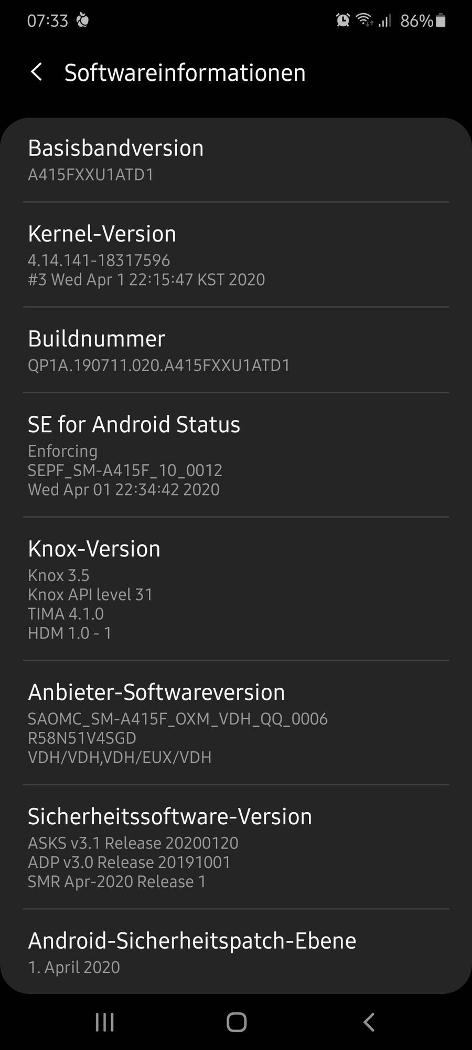Screen dimensions: 472x1050
Task: Tap the 07:33 clock in status bar
Action: click(48, 20)
